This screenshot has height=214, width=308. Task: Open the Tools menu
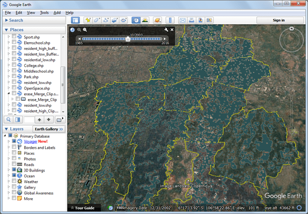tap(44, 12)
